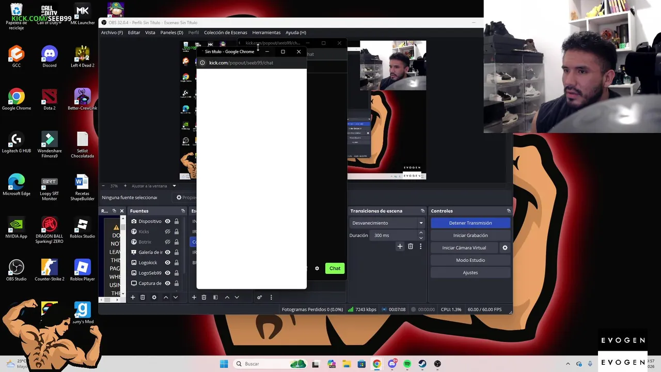Open Steam from the taskbar
Screen dimensions: 661x372
point(422,364)
